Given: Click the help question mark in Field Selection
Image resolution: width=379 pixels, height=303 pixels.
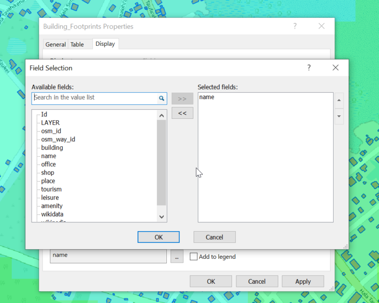Looking at the screenshot, I should [x=309, y=68].
